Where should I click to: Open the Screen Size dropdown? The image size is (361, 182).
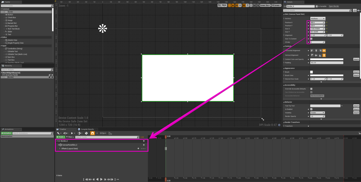265,5
